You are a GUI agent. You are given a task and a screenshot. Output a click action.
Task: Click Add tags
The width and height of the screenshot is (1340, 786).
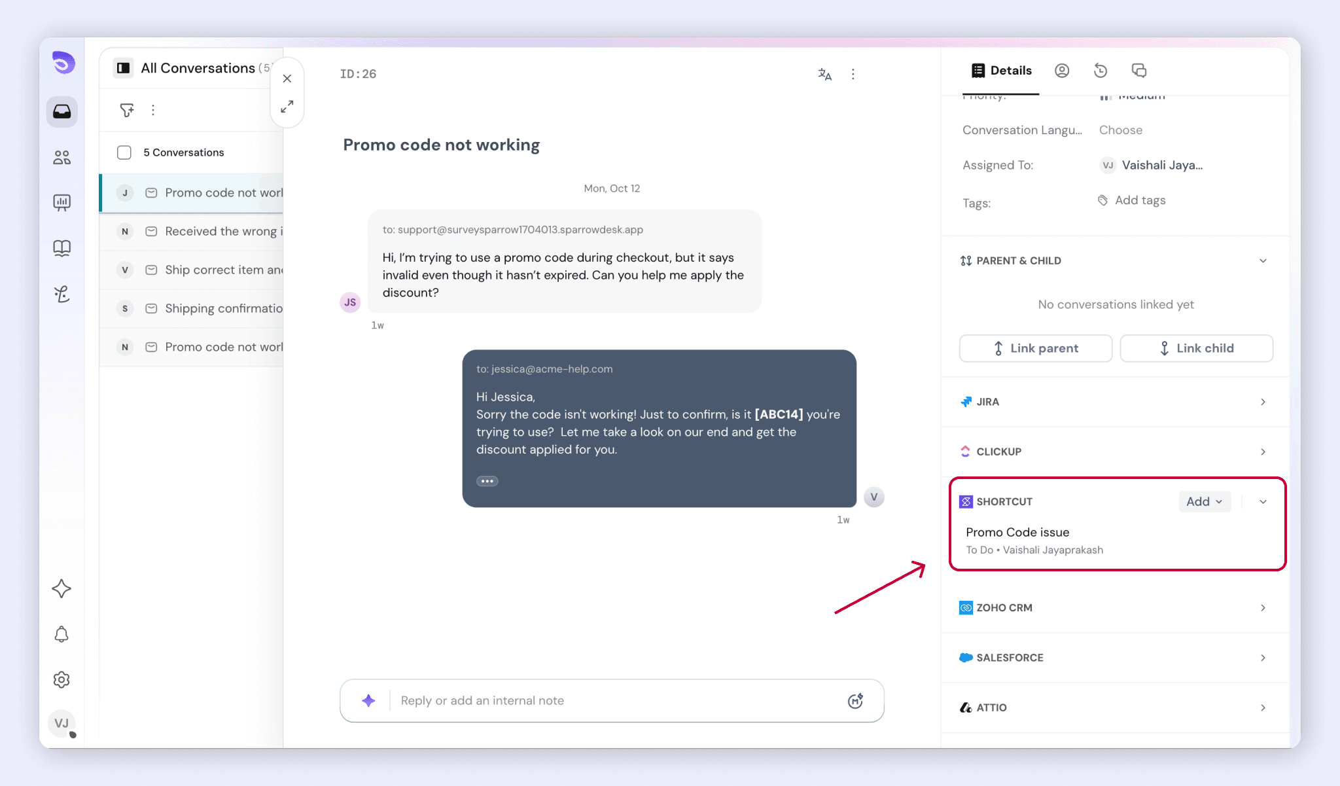[x=1132, y=200]
